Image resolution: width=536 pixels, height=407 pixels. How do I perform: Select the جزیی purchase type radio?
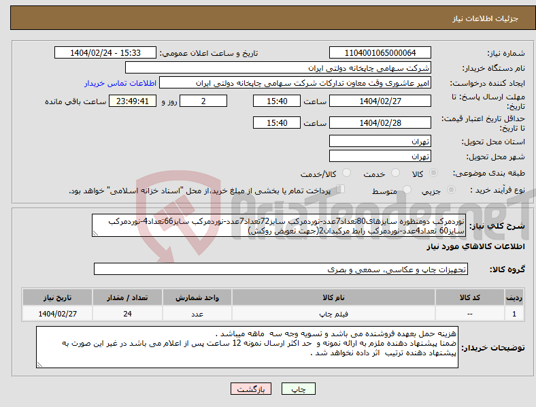click(451, 189)
